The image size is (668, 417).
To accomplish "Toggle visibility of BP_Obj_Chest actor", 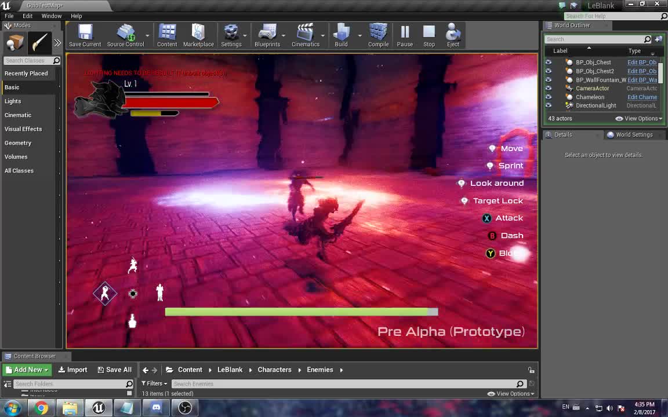I will [548, 62].
